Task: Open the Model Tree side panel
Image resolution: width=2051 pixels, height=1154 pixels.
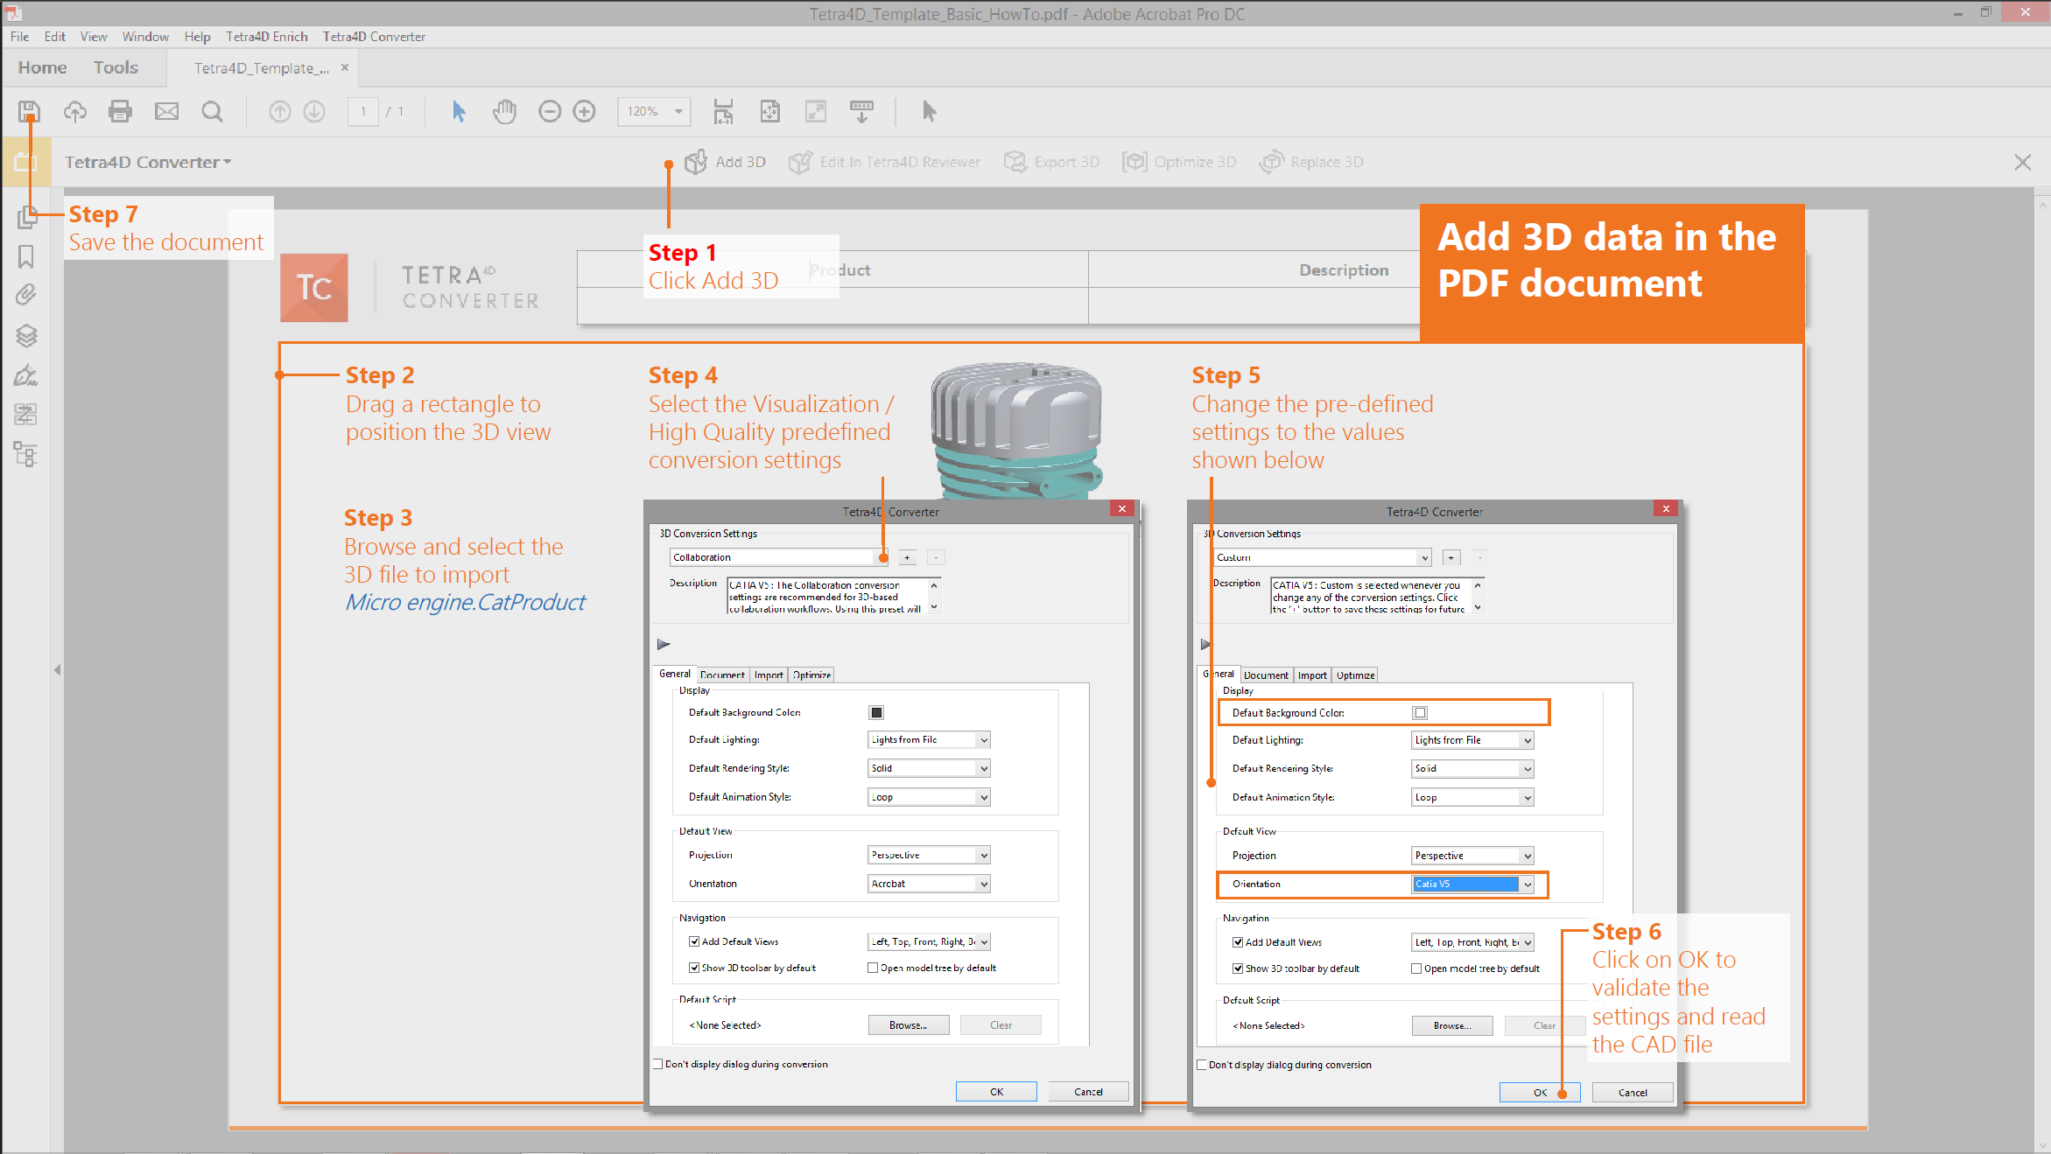Action: click(26, 454)
